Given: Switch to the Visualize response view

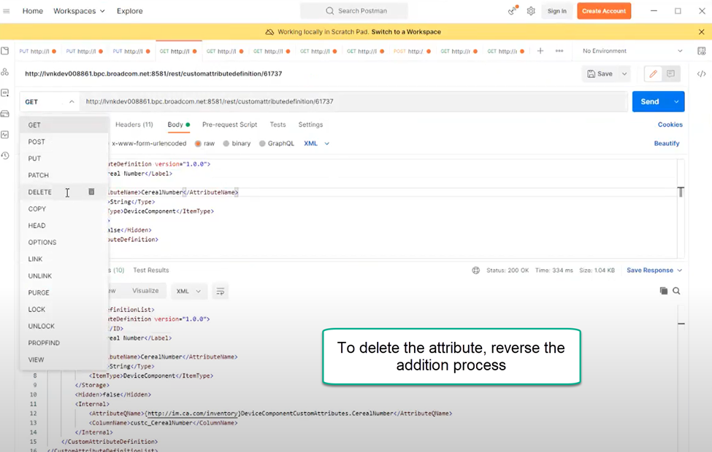Looking at the screenshot, I should click(x=145, y=291).
